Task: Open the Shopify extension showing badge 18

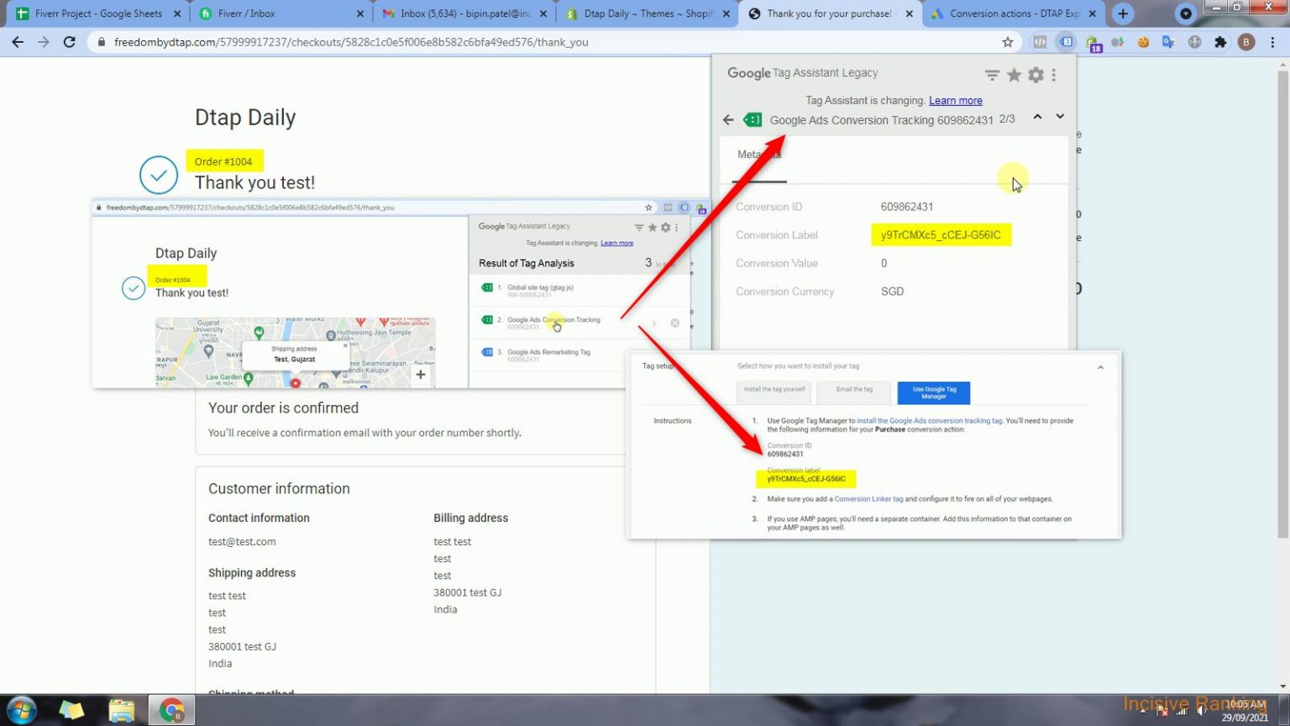Action: [x=1093, y=41]
